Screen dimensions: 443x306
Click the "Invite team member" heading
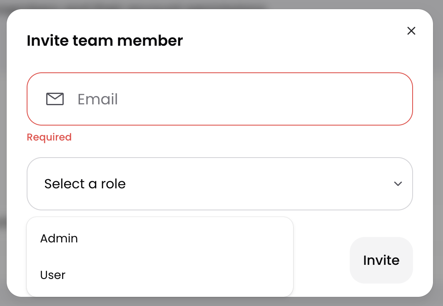pos(105,41)
